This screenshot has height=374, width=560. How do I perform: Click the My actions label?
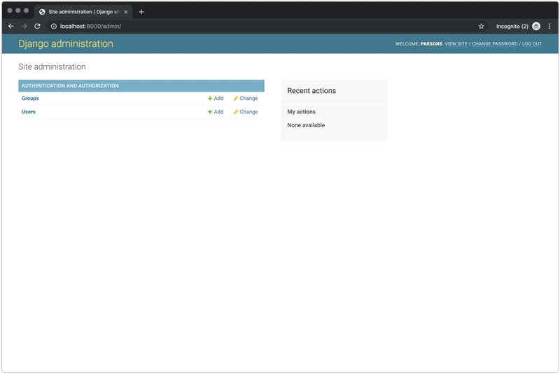(x=302, y=112)
